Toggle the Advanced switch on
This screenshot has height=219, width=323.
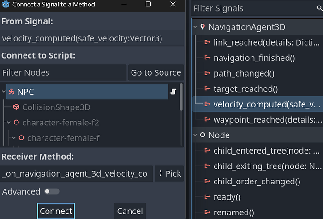52,191
